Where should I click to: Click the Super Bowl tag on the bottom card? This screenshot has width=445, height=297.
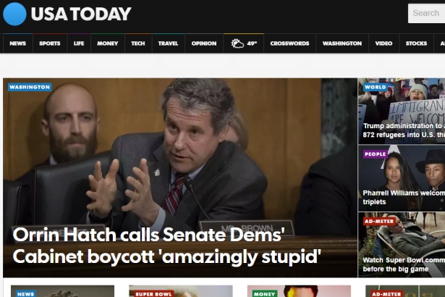tap(154, 294)
